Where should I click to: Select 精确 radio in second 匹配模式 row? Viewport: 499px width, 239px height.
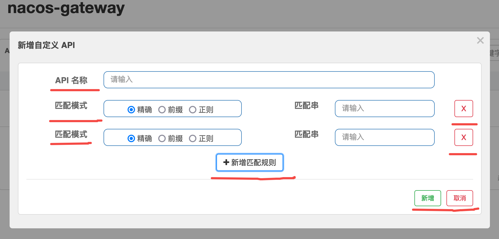pyautogui.click(x=131, y=138)
